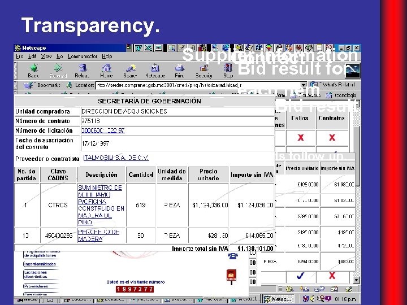
Task: Open the PERCHERO DE MADERA link
Action: (98, 235)
